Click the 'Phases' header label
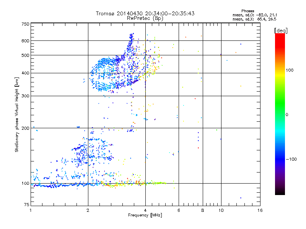This screenshot has height=229, width=306. click(247, 11)
